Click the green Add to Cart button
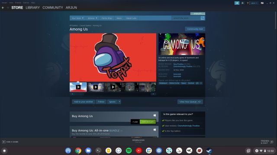 tap(148, 121)
